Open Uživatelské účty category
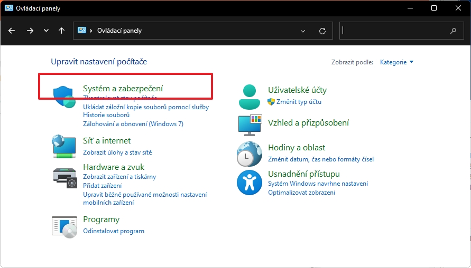Screen dimensions: 471x268 (297, 90)
